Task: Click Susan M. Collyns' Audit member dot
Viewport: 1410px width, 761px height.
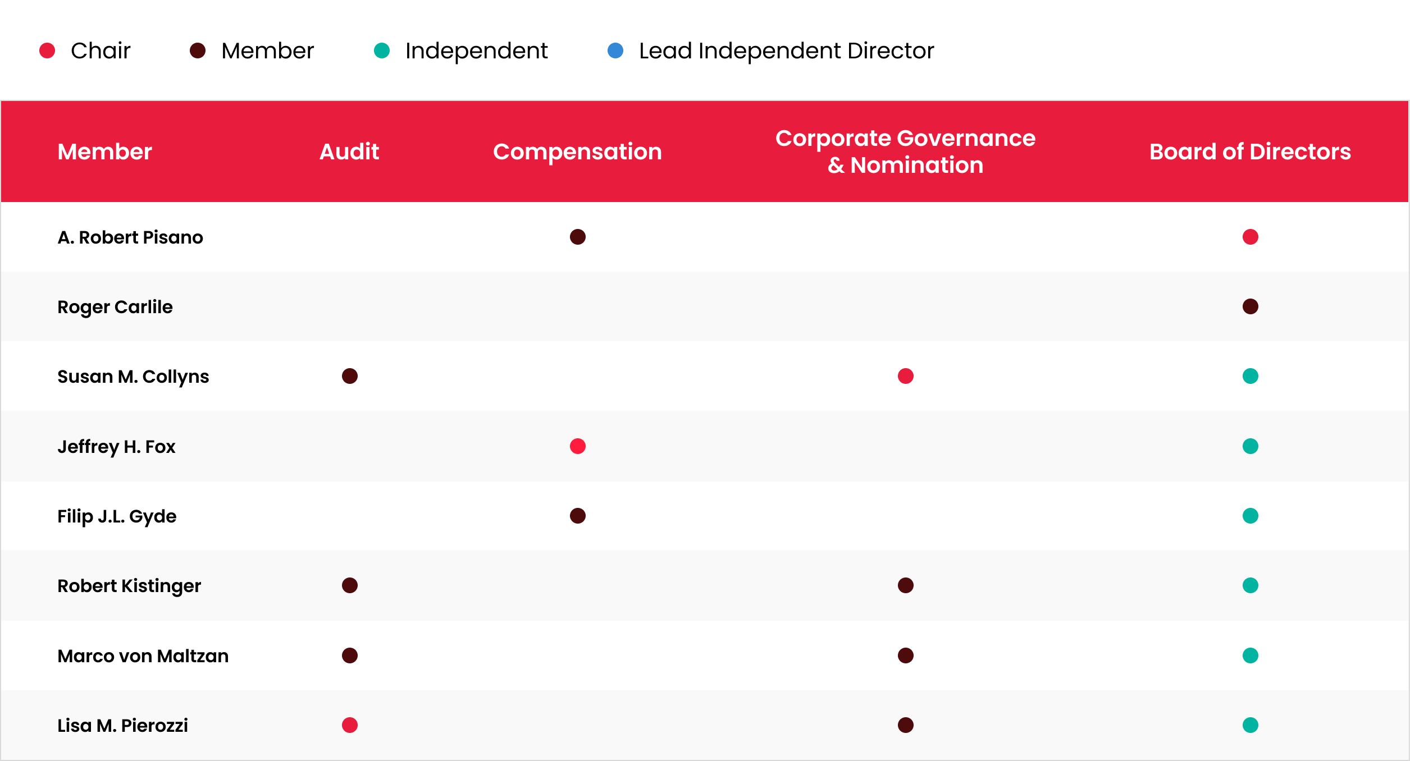Action: tap(349, 376)
